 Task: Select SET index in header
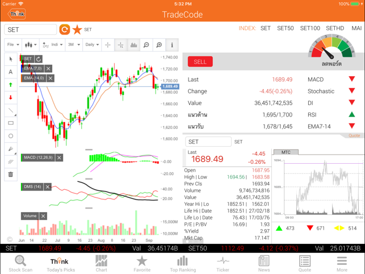(265, 28)
